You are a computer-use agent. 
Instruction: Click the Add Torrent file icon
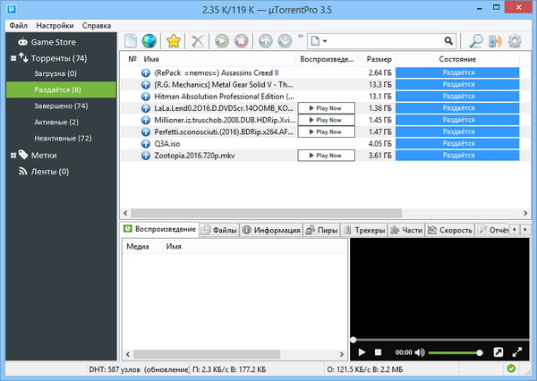click(x=131, y=41)
